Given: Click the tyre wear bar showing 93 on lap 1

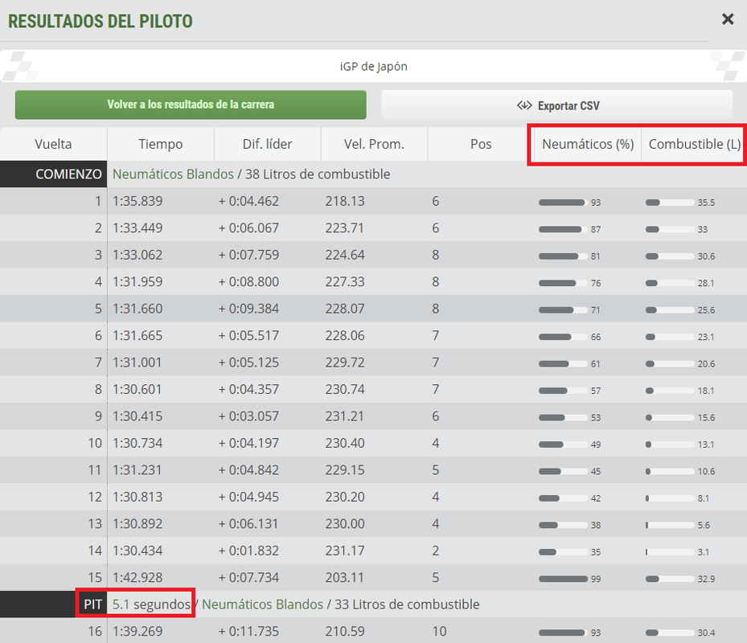Looking at the screenshot, I should pos(563,203).
